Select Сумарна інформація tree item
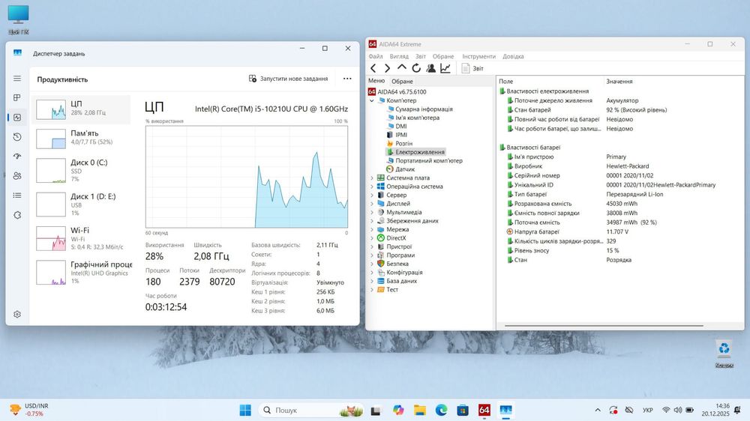750x421 pixels. [x=419, y=109]
